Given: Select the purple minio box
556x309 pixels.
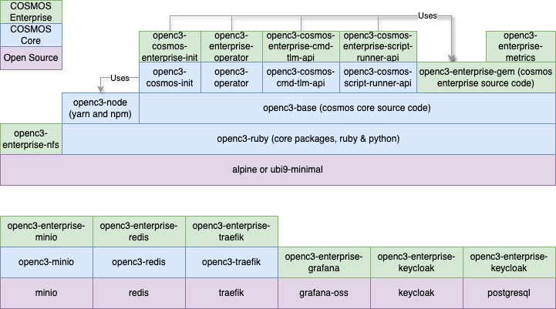Looking at the screenshot, I should [x=46, y=293].
